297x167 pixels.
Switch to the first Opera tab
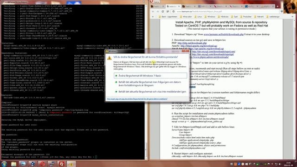point(157,6)
